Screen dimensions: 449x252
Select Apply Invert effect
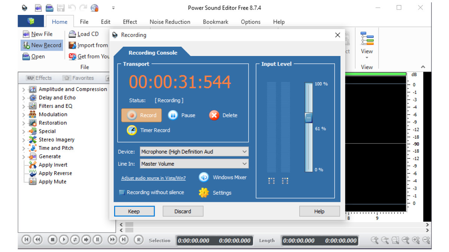(49, 165)
